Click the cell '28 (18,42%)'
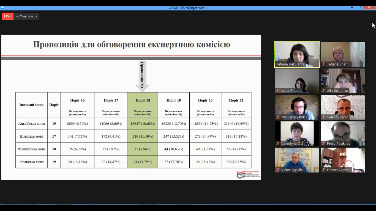This screenshot has width=376, height=211. pyautogui.click(x=205, y=162)
